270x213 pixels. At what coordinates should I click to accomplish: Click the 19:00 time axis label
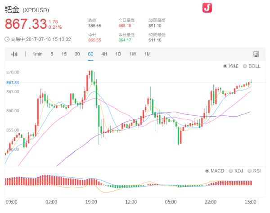click(91, 202)
